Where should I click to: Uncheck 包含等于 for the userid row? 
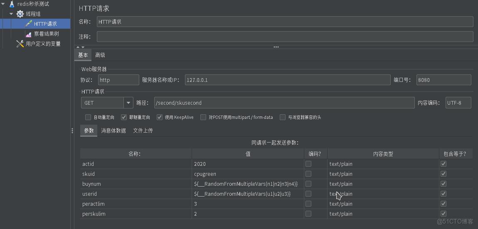444,194
